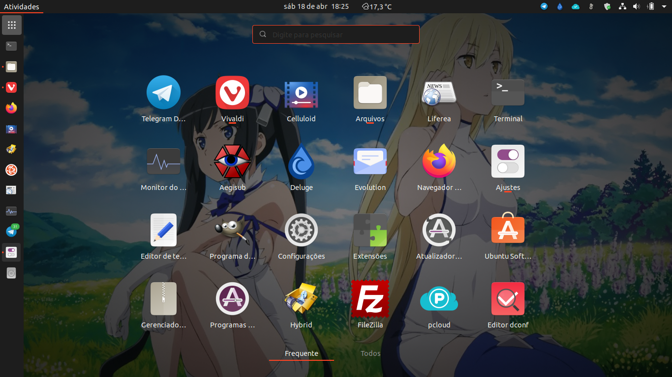Viewport: 672px width, 377px height.
Task: Open system monitor from the dock
Action: [11, 211]
